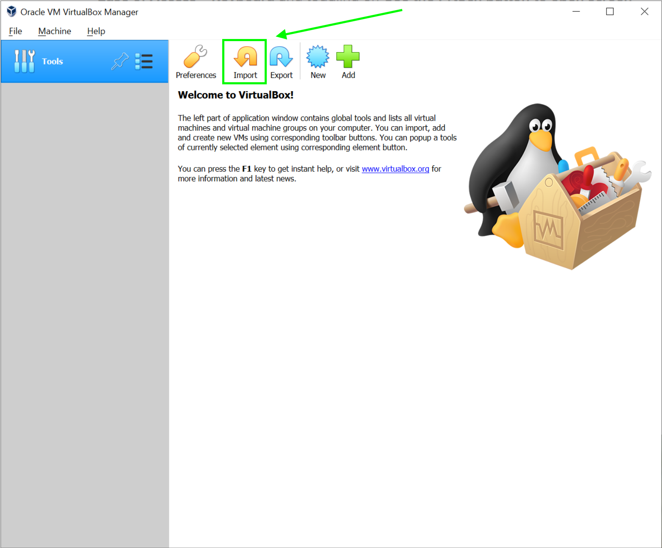Click the Welcome to VirtualBox! heading
662x548 pixels.
tap(235, 95)
